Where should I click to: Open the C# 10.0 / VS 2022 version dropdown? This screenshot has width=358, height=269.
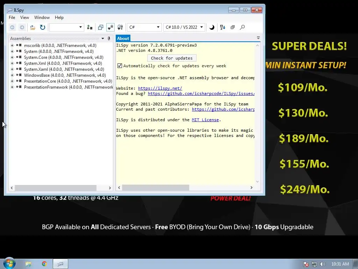click(x=184, y=27)
